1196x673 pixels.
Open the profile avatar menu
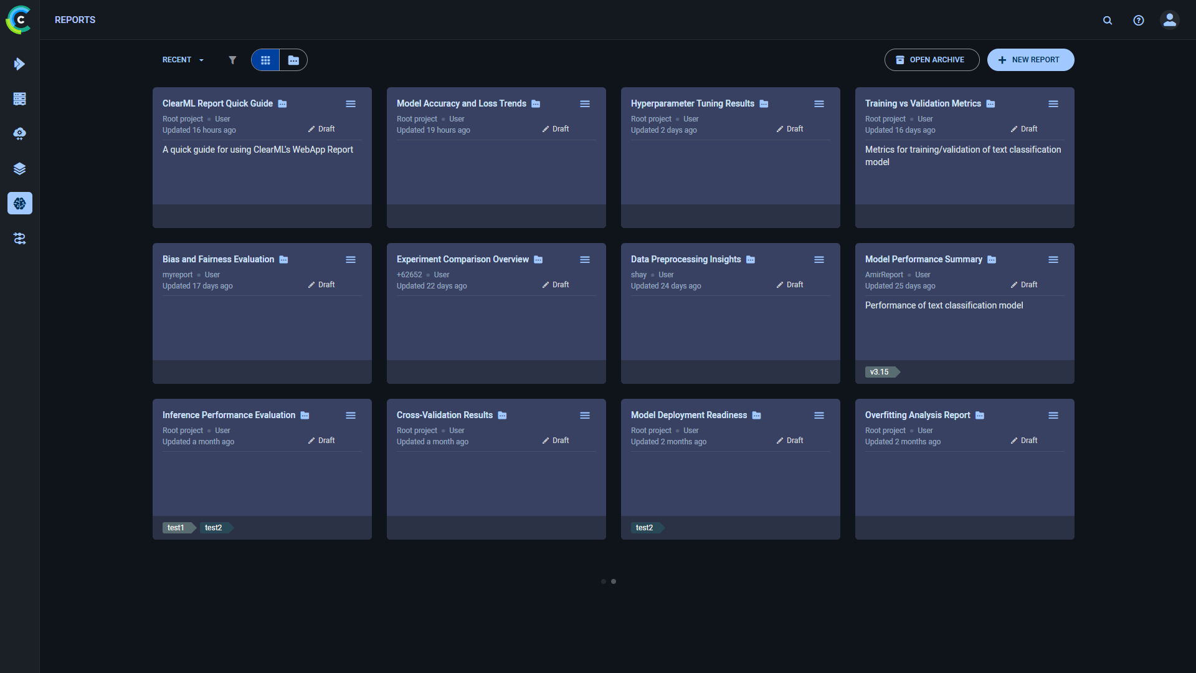pos(1169,20)
